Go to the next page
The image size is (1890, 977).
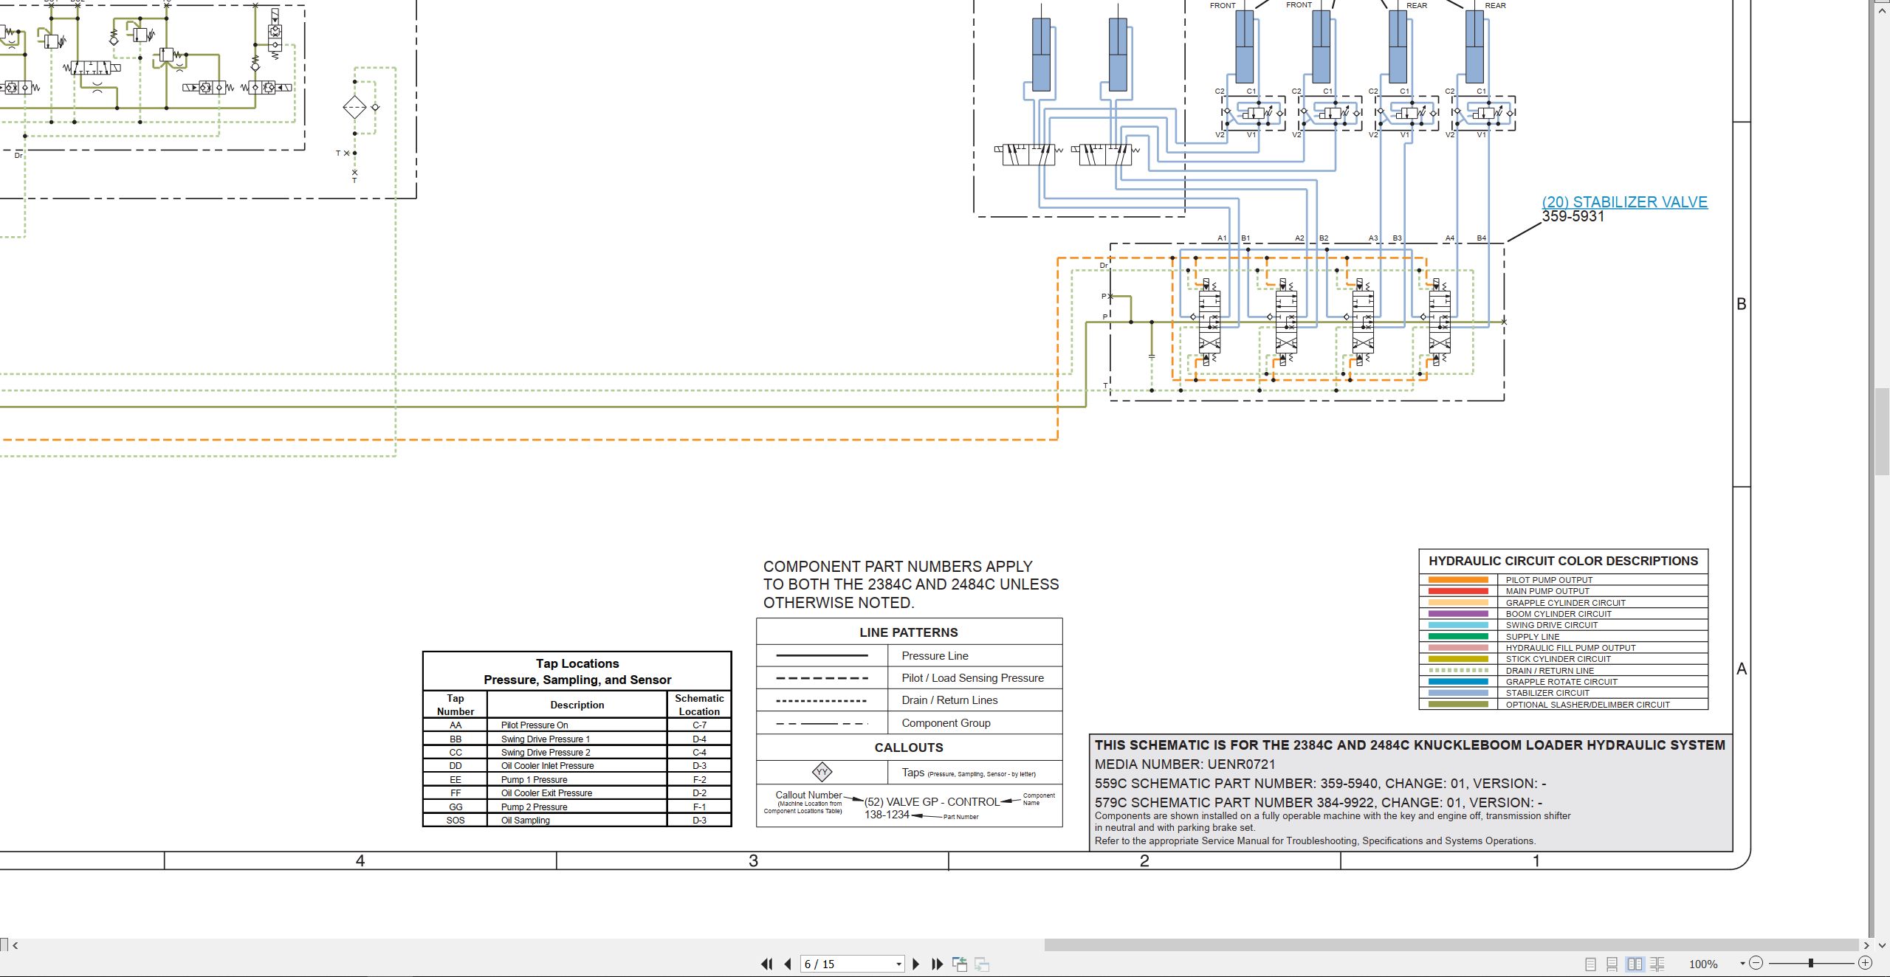pos(916,964)
